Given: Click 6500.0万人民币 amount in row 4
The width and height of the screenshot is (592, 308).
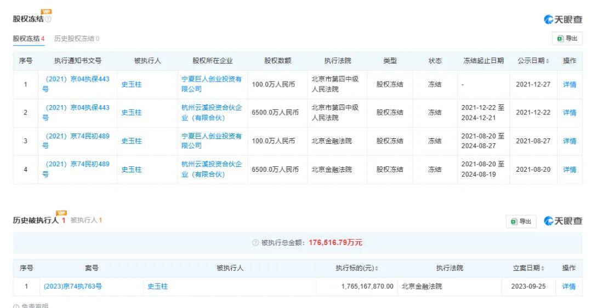Looking at the screenshot, I should (275, 170).
